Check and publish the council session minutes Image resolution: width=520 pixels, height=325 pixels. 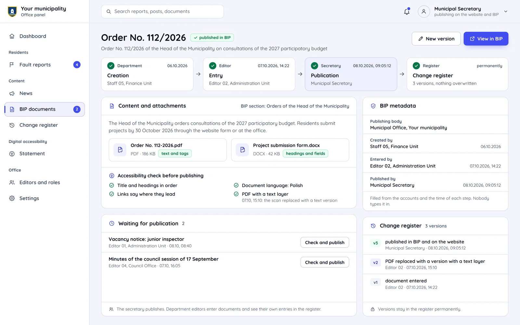click(325, 262)
